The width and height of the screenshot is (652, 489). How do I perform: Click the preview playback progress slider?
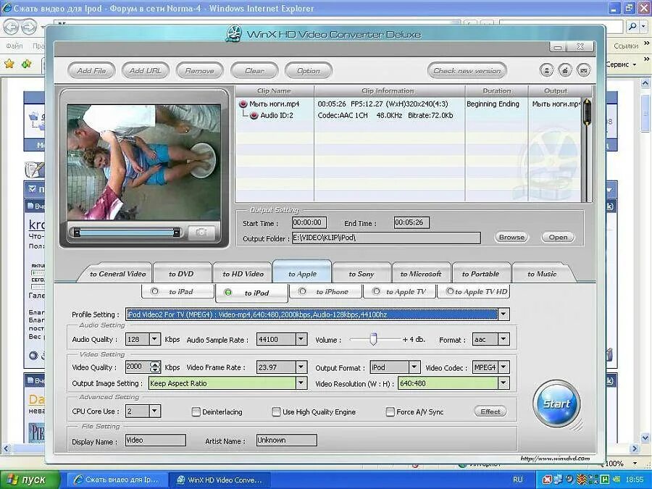click(126, 233)
